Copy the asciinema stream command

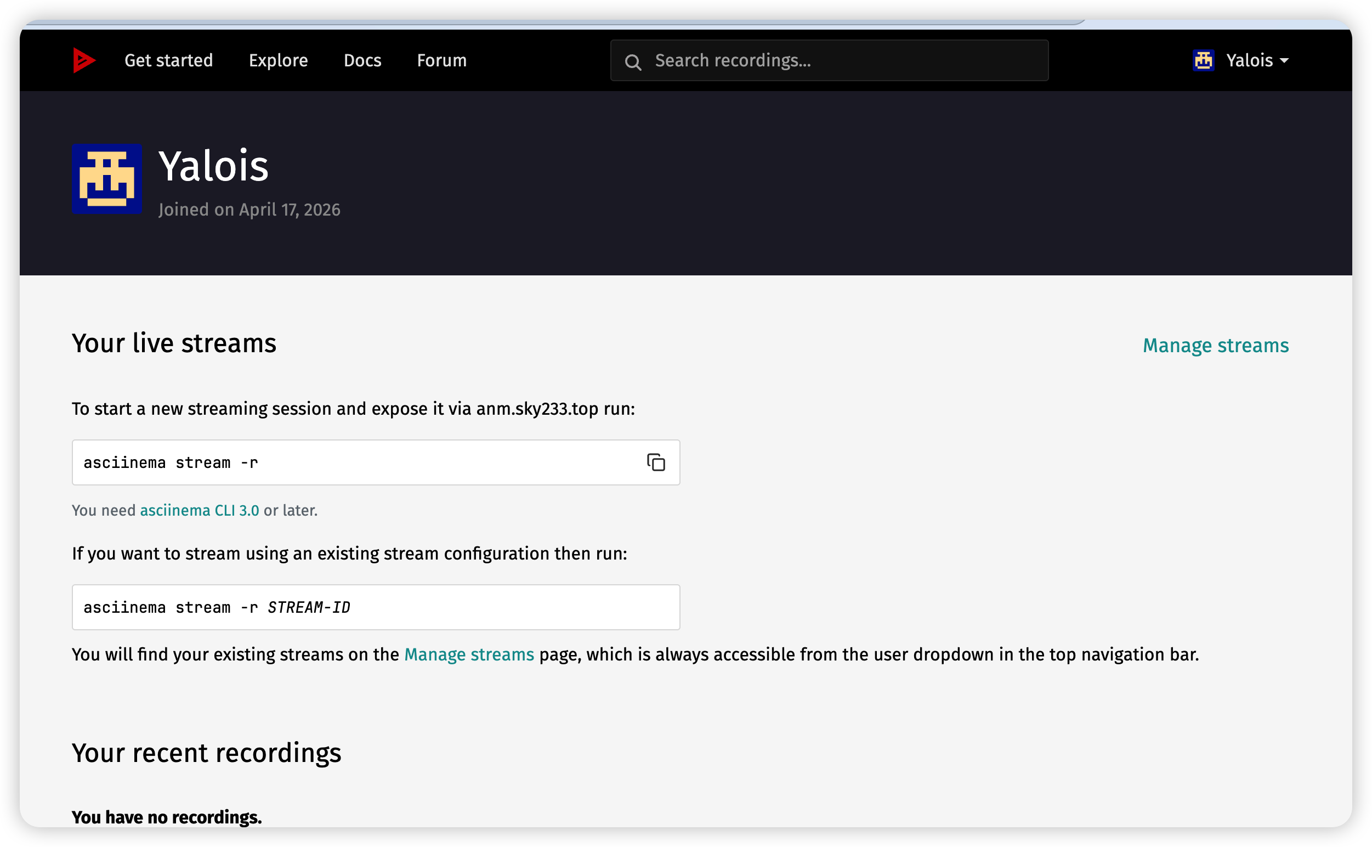coord(656,462)
